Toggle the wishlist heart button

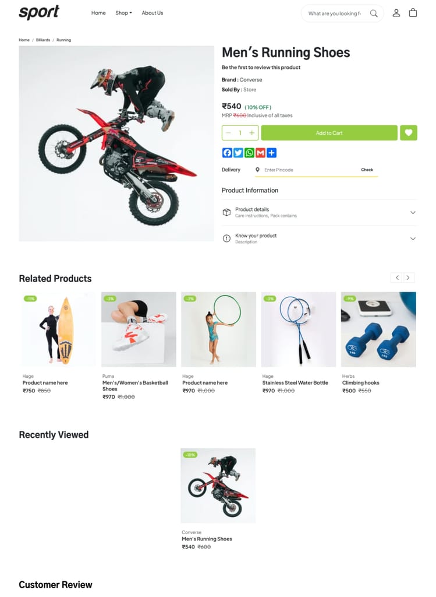[x=409, y=133]
